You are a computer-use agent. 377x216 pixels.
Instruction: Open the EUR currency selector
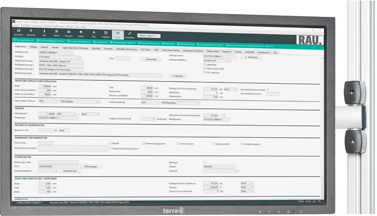[75, 113]
